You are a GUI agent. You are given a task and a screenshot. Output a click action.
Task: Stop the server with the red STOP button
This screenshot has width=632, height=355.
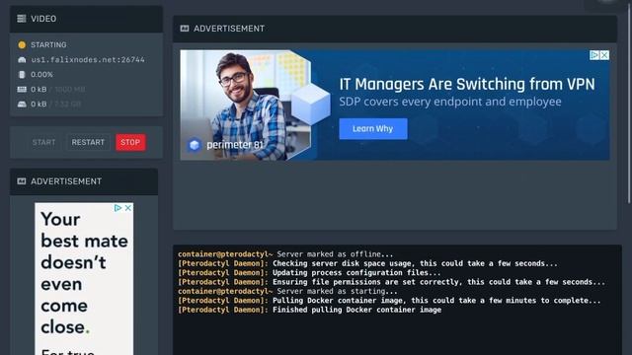tap(130, 142)
